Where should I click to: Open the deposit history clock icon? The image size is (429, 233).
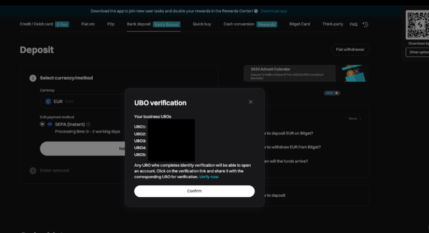point(365,25)
